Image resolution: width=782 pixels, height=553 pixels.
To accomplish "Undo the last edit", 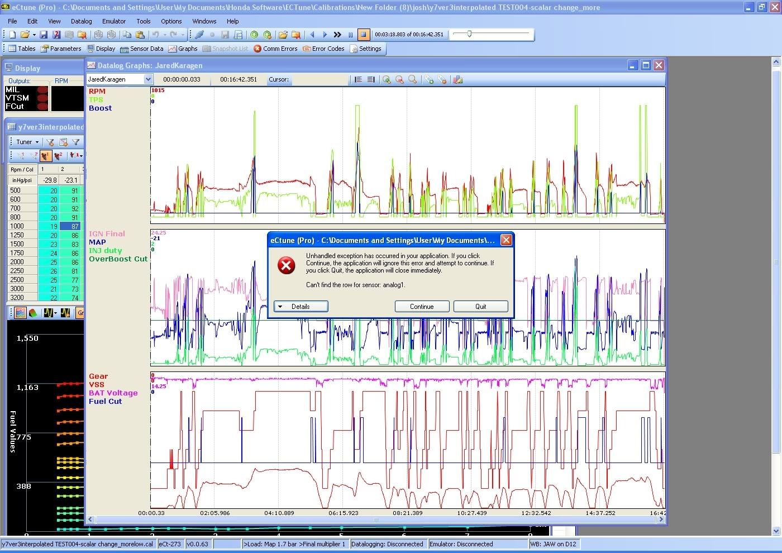I will pos(156,35).
